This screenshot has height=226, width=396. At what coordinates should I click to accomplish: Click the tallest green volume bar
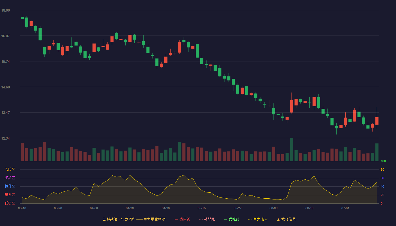point(292,149)
